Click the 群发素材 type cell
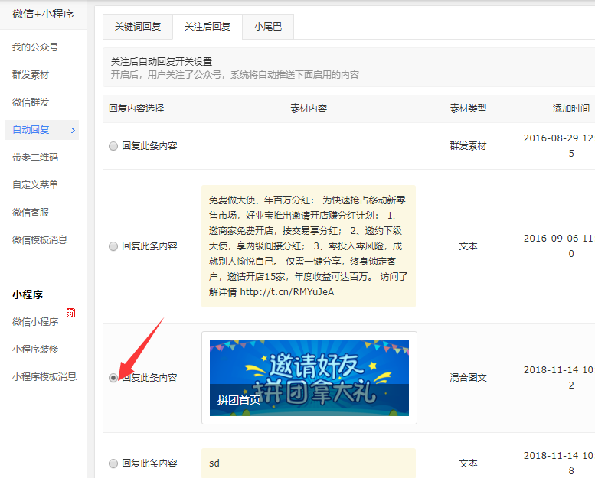 (468, 146)
